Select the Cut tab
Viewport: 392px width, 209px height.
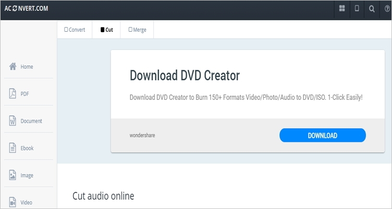pyautogui.click(x=107, y=30)
